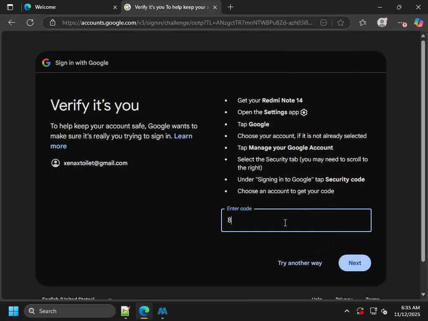Click the scrollbar up arrow

pyautogui.click(x=423, y=36)
